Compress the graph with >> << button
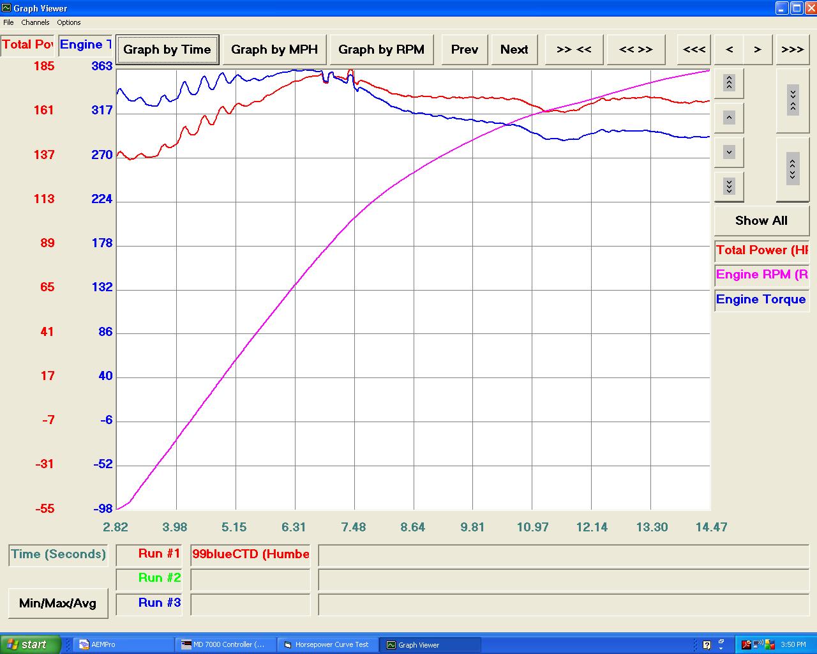The height and width of the screenshot is (654, 817). [574, 50]
